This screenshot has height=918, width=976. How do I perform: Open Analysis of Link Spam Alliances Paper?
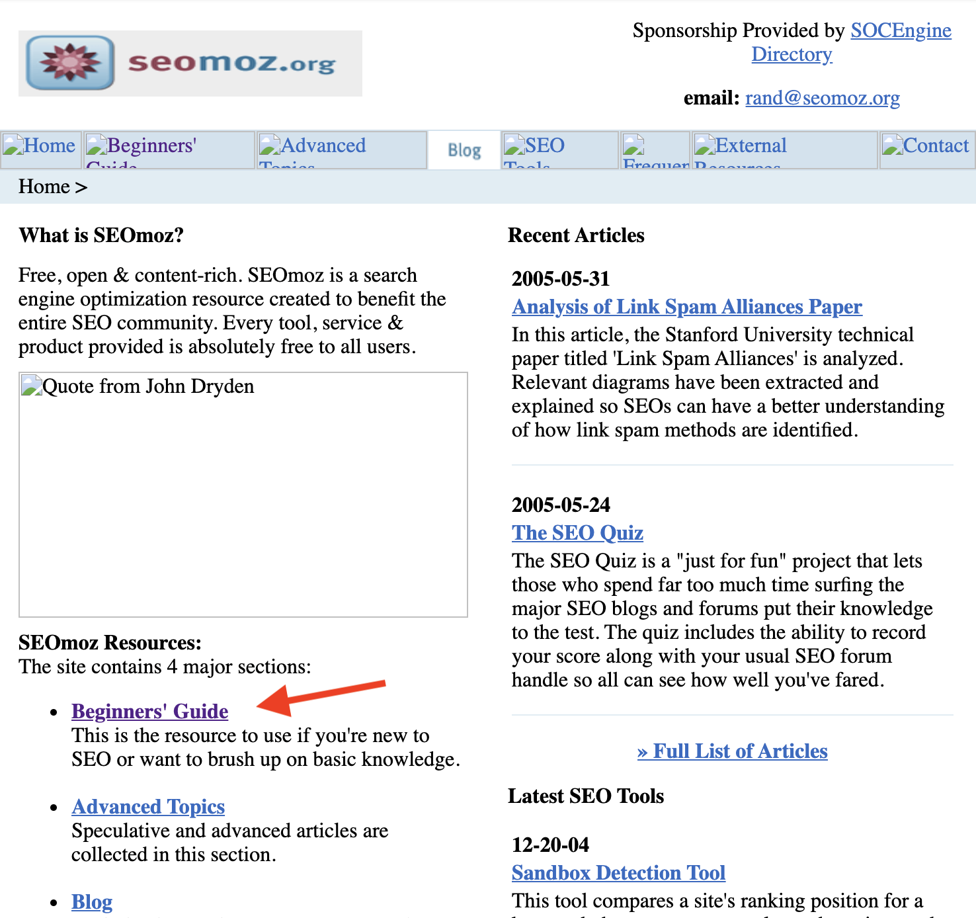(x=687, y=306)
